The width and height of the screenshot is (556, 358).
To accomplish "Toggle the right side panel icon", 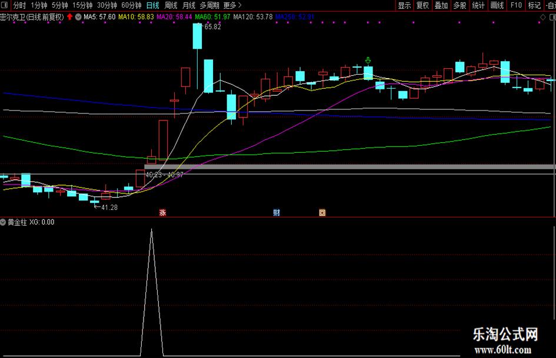I will coord(552,17).
